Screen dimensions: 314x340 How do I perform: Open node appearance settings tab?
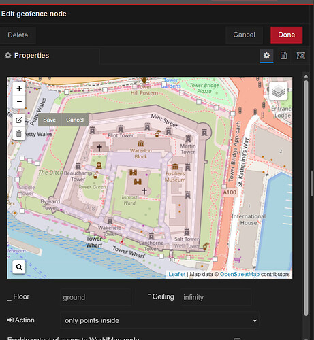tap(301, 56)
